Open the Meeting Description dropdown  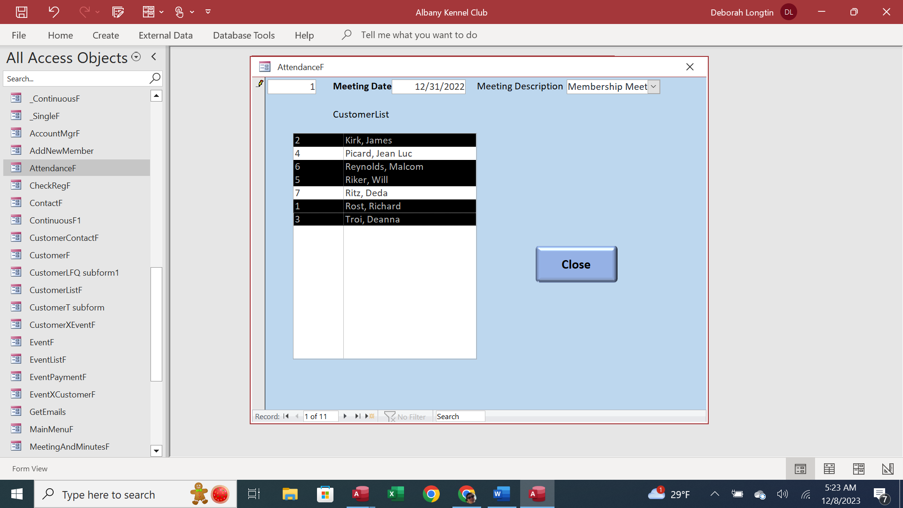point(654,87)
